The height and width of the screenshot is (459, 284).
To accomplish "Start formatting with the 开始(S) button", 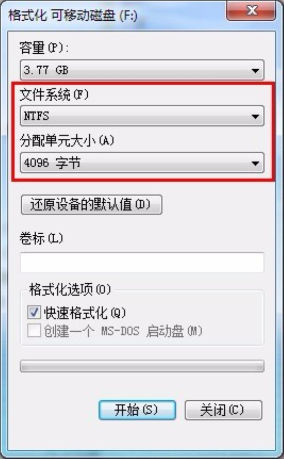I will click(x=137, y=410).
